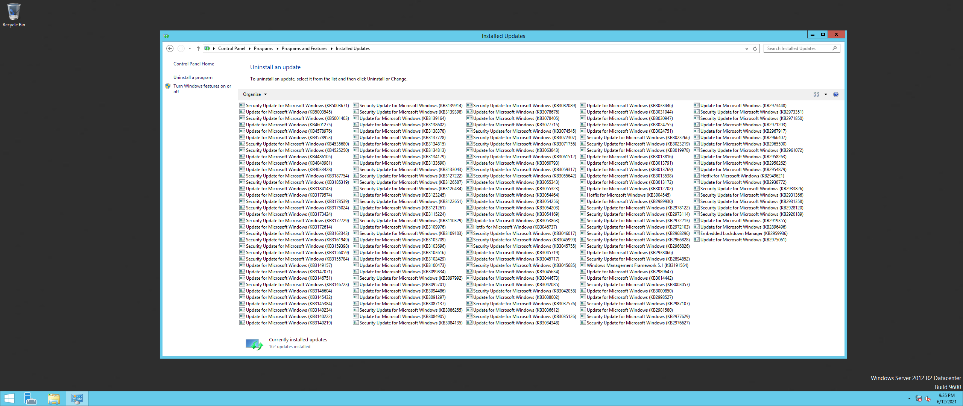Select Security Update KB5001403

coord(294,118)
